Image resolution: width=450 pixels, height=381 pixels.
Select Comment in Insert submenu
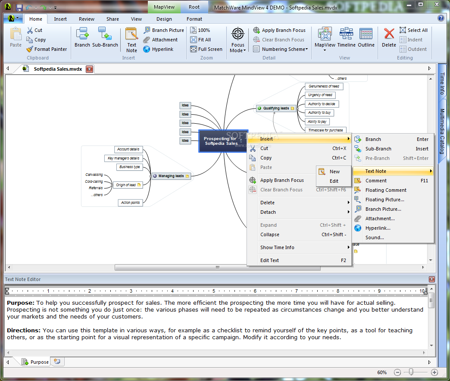click(393, 181)
